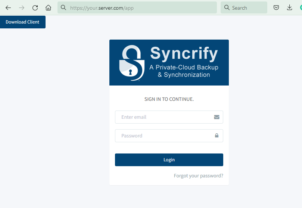Click the magnifier icon in the address bar
The height and width of the screenshot is (208, 302).
[x=63, y=7]
